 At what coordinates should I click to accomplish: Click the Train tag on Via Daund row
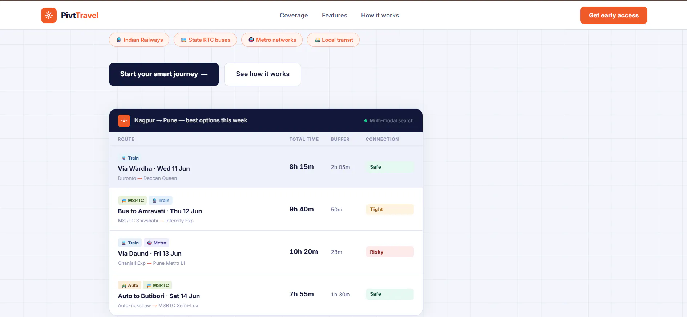130,243
